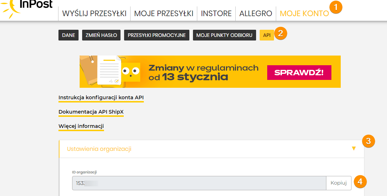Open the MOJE PRZESYŁKI menu item
Screen dimensions: 387x196
[x=164, y=13]
